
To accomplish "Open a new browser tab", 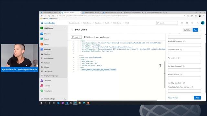I will point(166,13).
